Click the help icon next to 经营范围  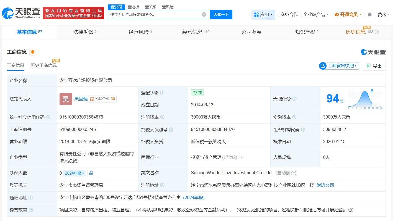pyautogui.click(x=31, y=210)
